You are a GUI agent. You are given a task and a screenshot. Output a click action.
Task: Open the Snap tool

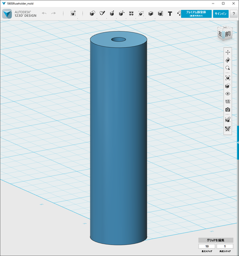tap(160, 13)
